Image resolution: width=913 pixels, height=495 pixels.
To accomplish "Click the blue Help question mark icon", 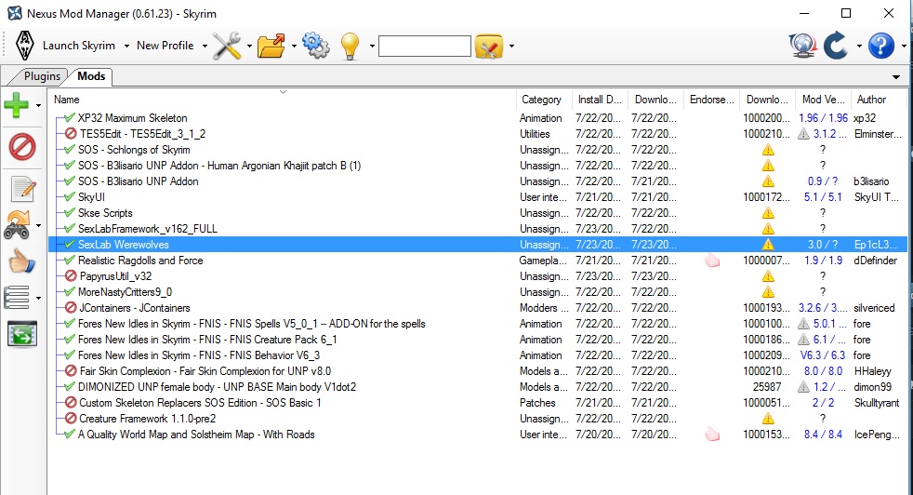I will coord(880,45).
